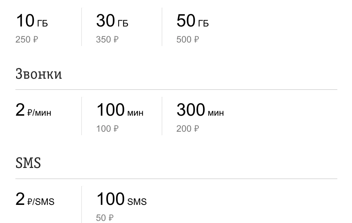Click the SMS unit beside 100
This screenshot has height=223, width=352.
point(137,202)
